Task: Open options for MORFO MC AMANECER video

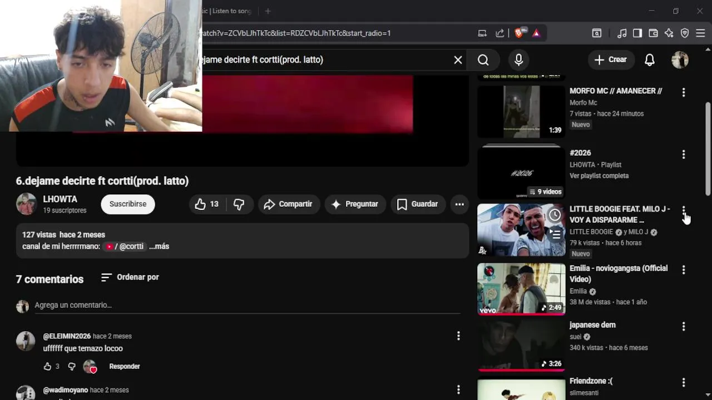Action: tap(684, 92)
